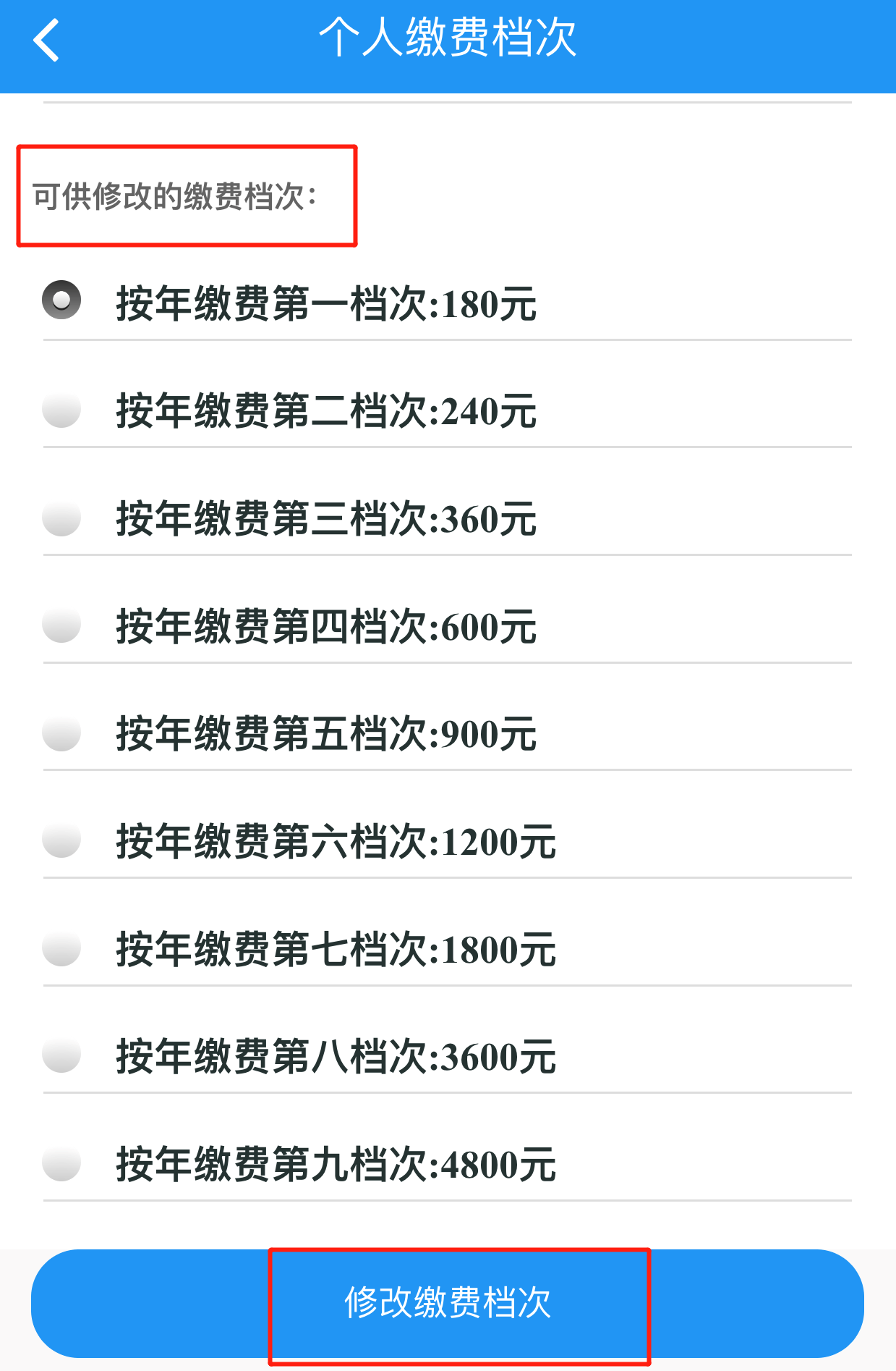Viewport: 896px width, 1371px height.
Task: Tap the back arrow icon
Action: pyautogui.click(x=46, y=41)
